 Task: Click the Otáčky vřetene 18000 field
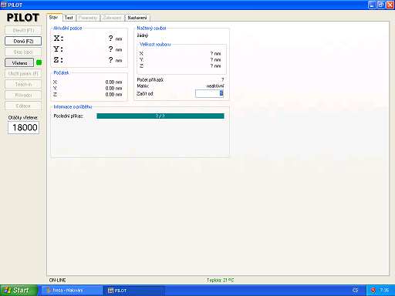[x=23, y=127]
